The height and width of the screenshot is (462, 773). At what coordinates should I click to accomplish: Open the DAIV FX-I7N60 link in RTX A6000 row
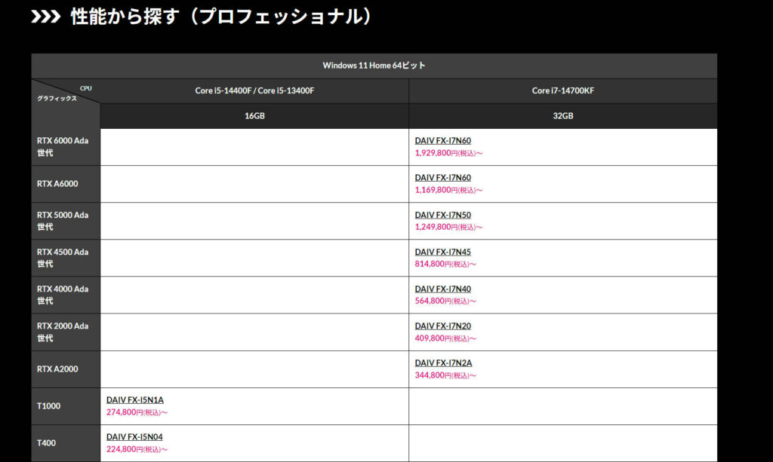coord(442,178)
